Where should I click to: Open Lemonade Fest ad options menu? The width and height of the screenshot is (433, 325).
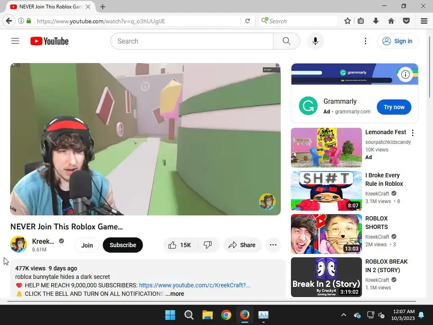(x=413, y=133)
